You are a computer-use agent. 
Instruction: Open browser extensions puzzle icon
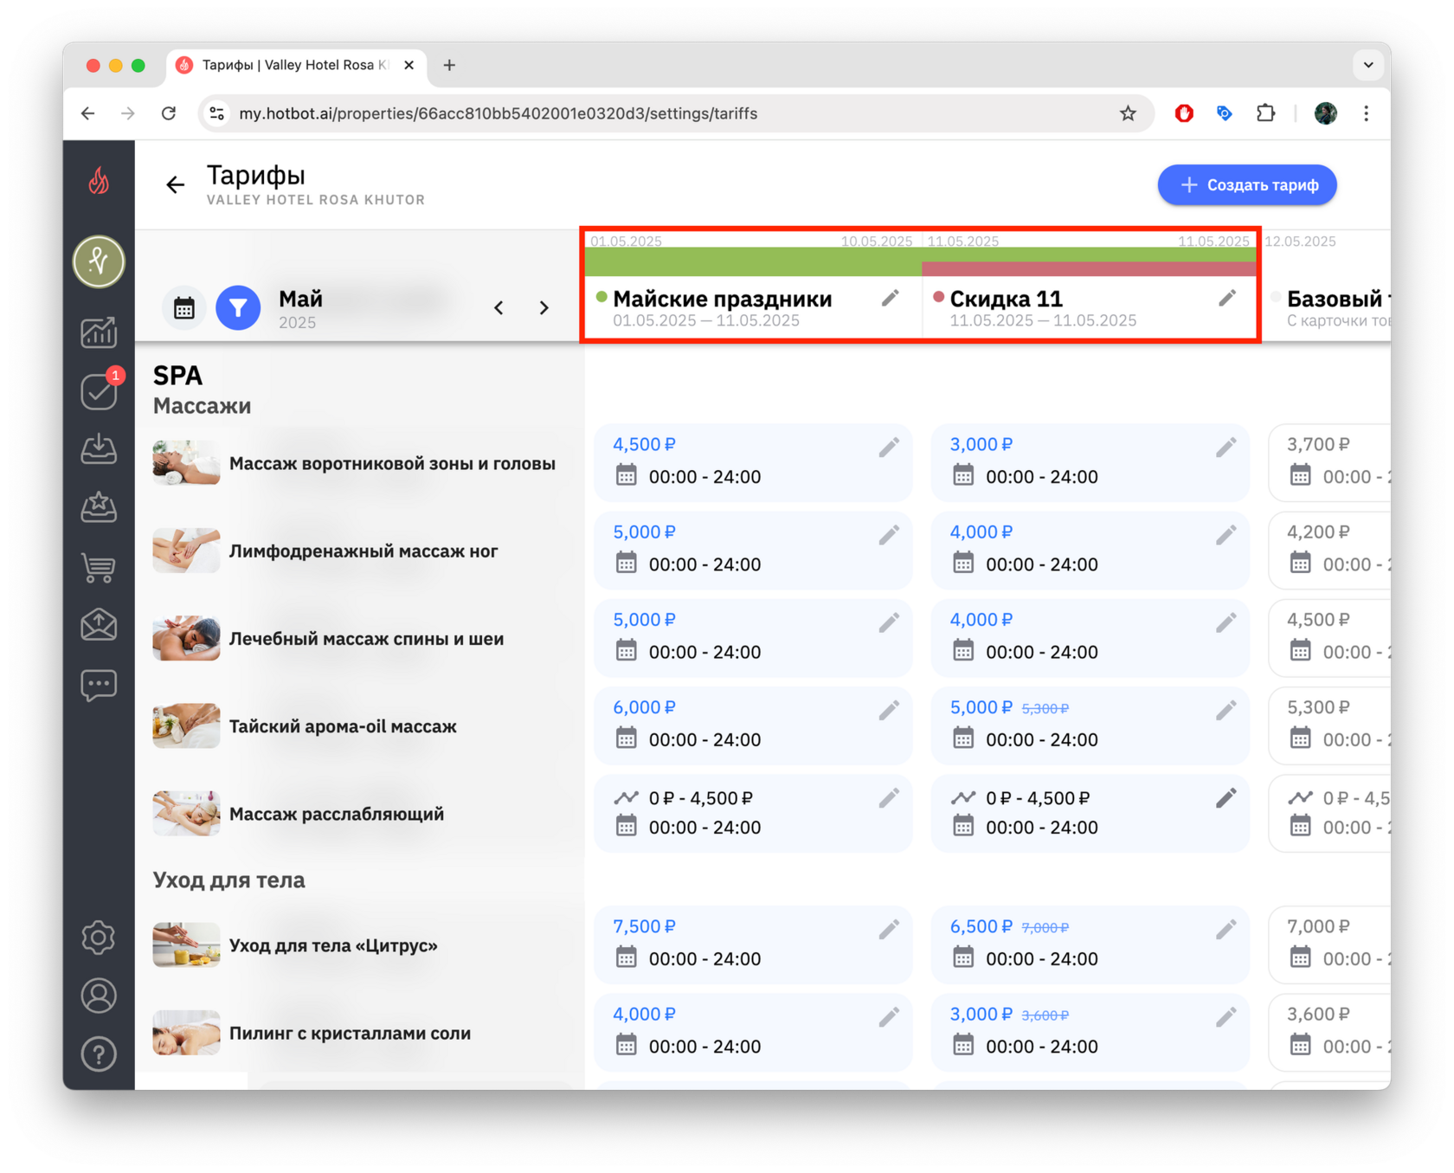1266,113
